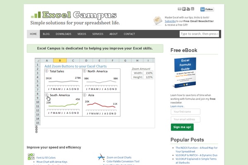Viewport: 248px width, 165px height.
Task: Follow the Learn more link
Action: (x=177, y=106)
